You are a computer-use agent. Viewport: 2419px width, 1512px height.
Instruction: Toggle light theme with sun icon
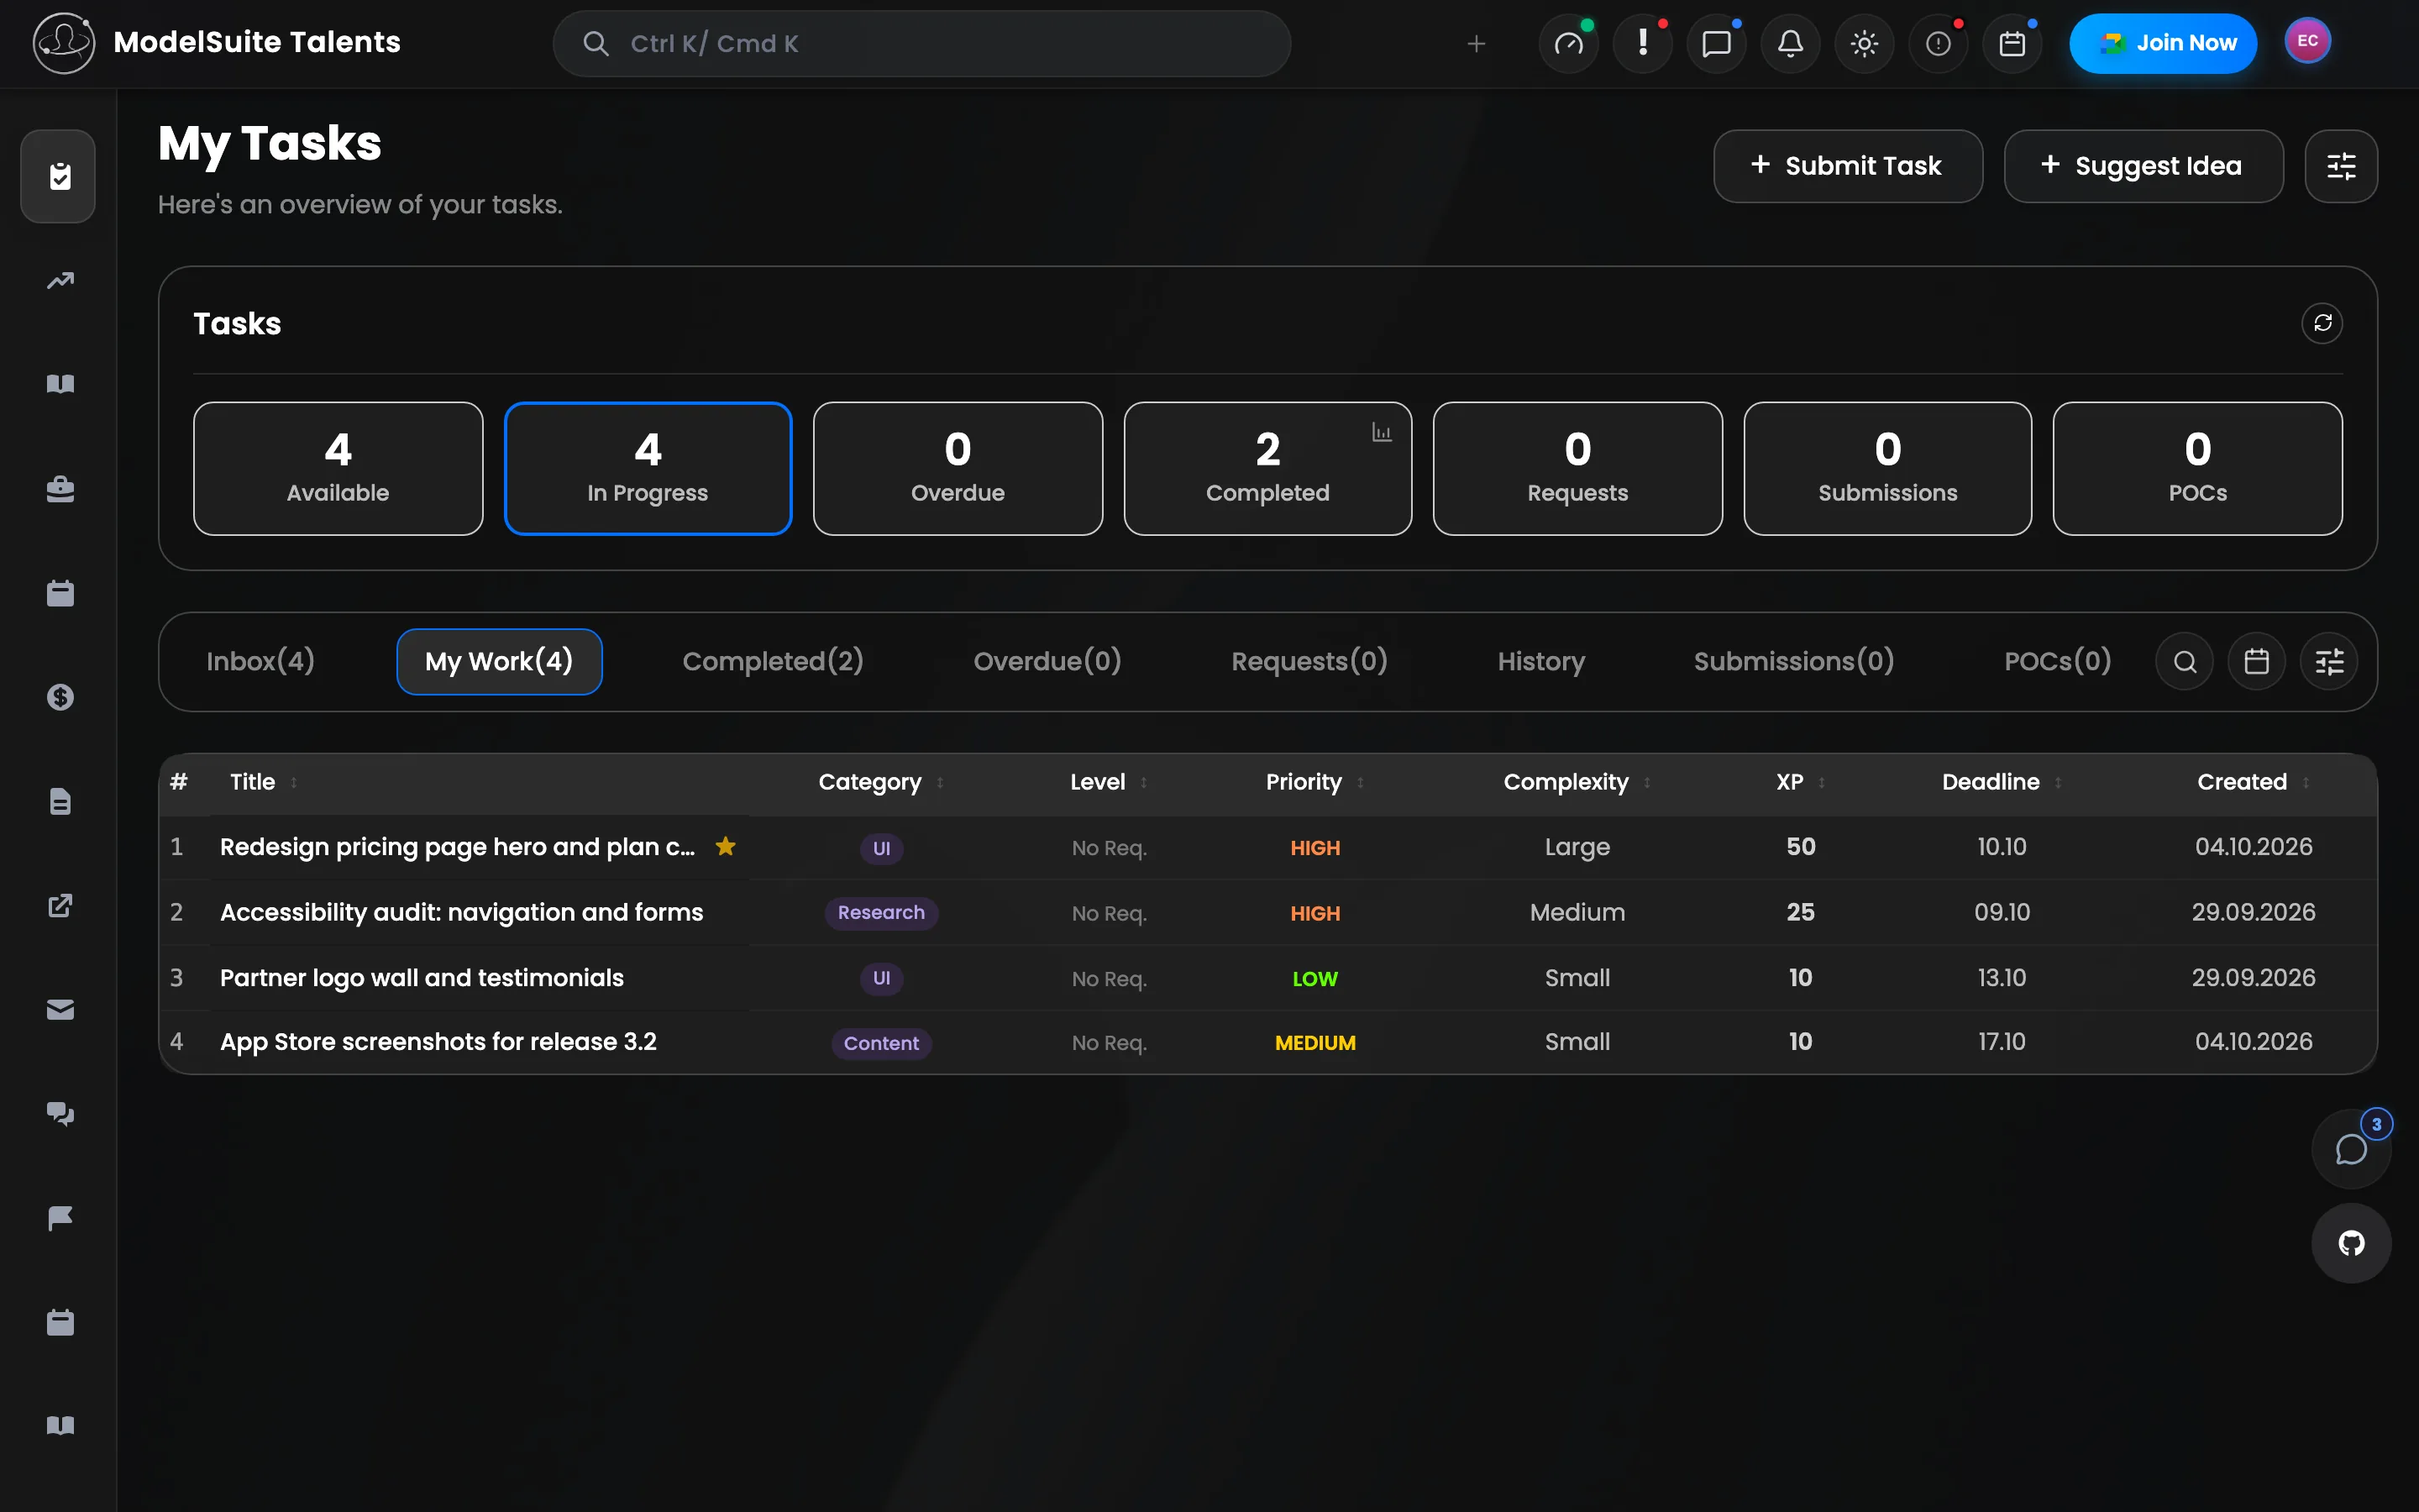click(x=1865, y=44)
